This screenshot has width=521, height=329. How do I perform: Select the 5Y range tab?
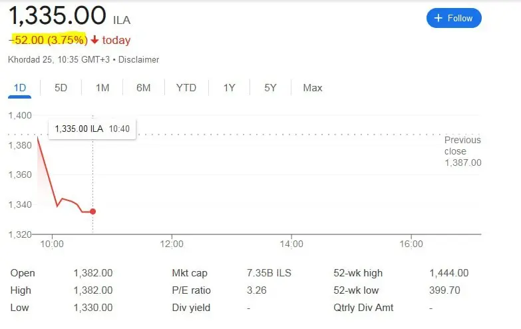click(270, 88)
